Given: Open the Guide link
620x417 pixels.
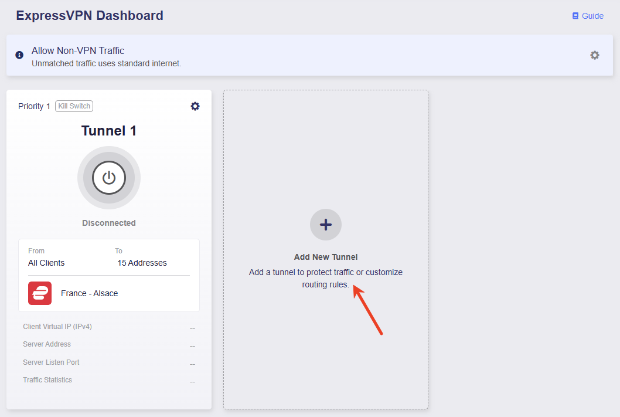Looking at the screenshot, I should tap(588, 16).
